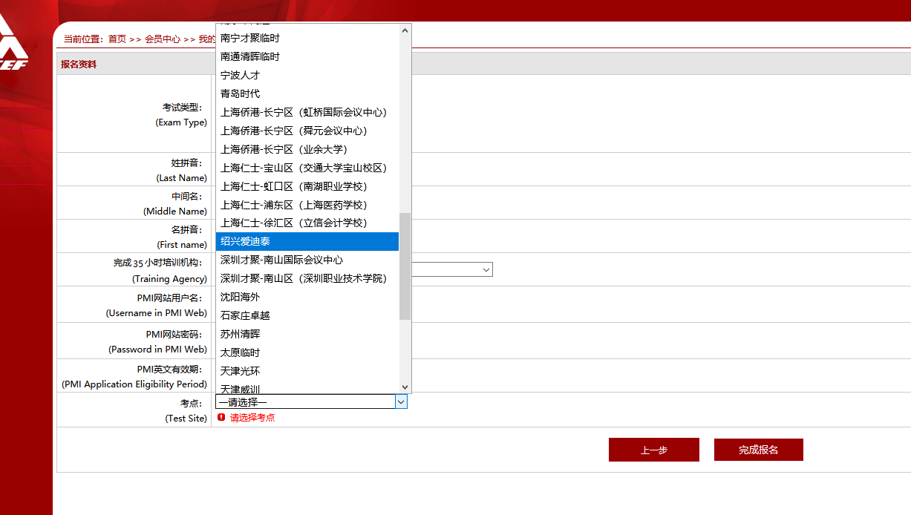Open 会员中心 breadcrumb link
This screenshot has height=515, width=911.
pyautogui.click(x=163, y=39)
